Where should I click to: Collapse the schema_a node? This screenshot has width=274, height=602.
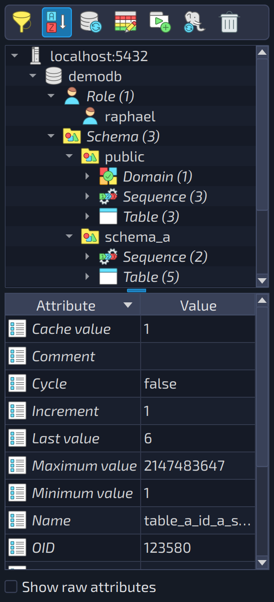pyautogui.click(x=70, y=237)
